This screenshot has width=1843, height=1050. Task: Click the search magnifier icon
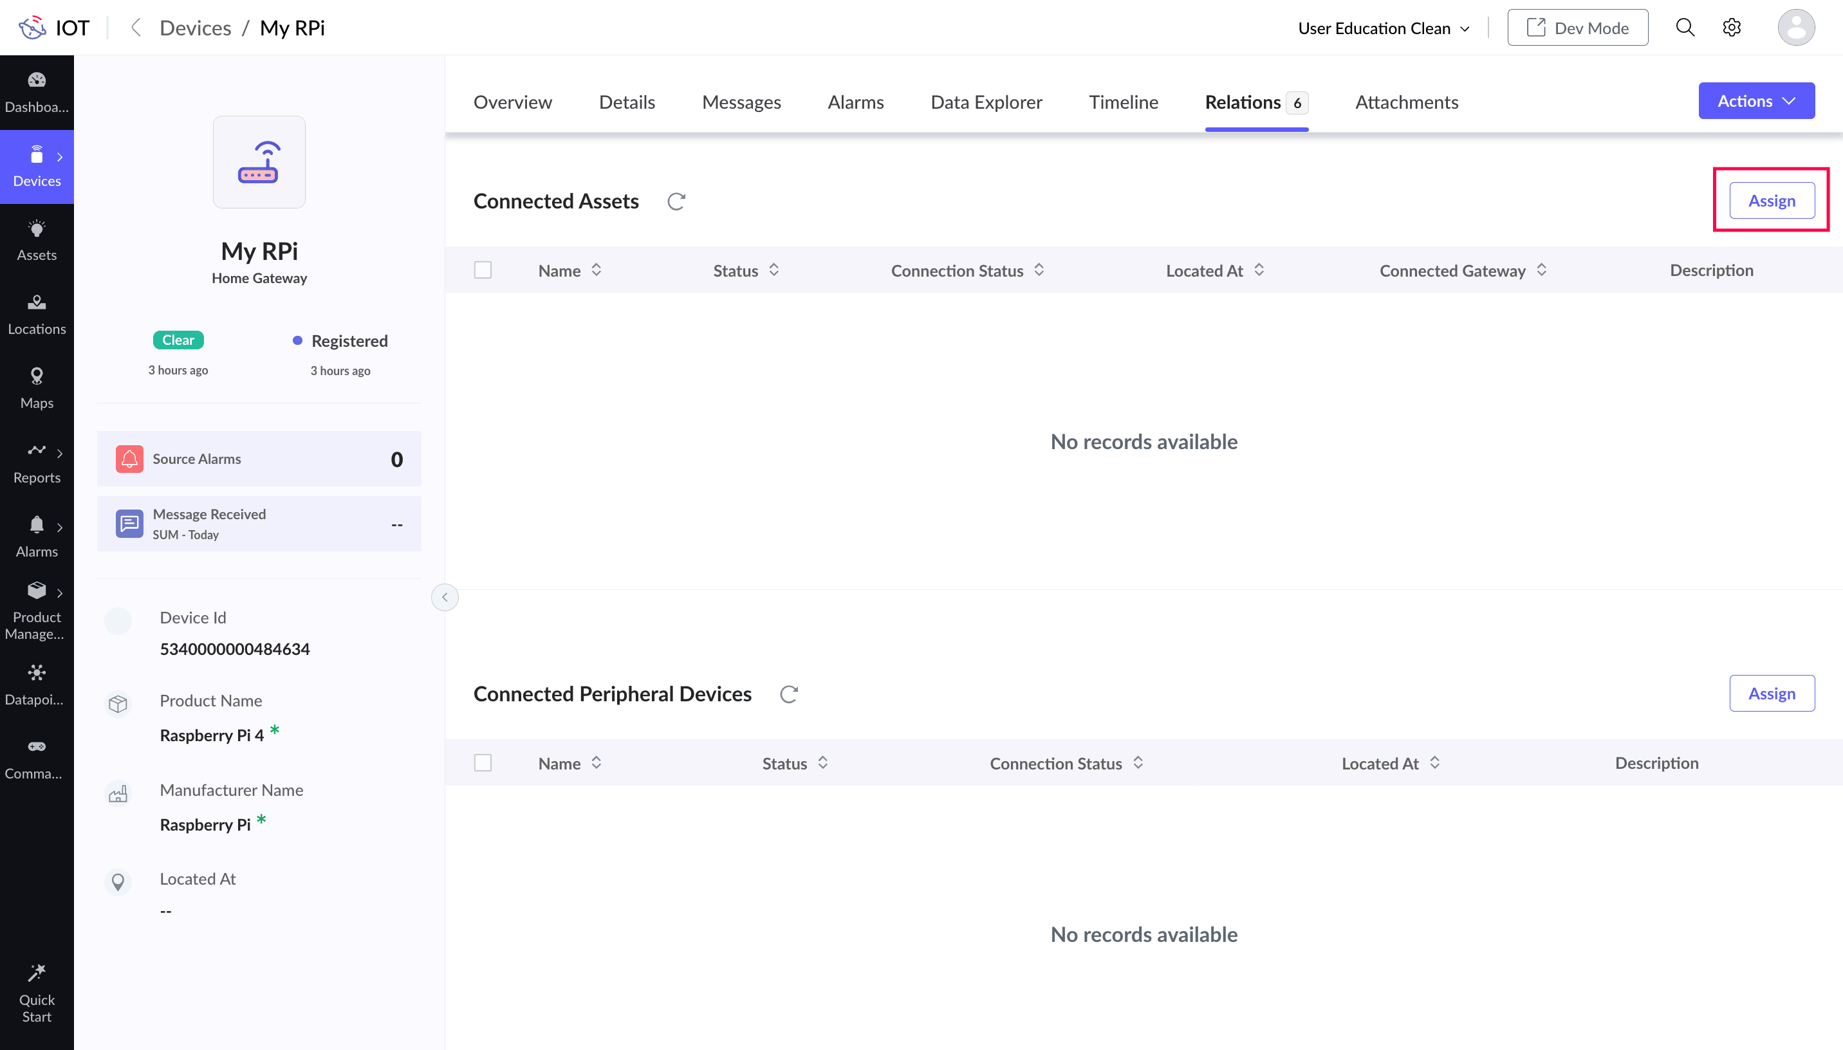1684,28
